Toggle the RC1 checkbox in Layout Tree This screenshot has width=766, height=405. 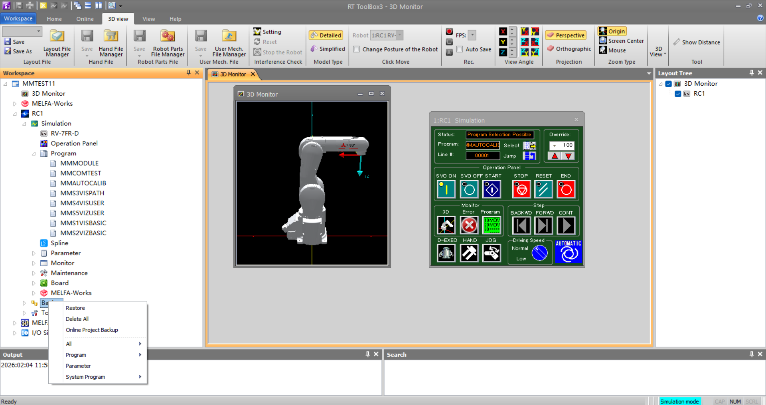click(x=678, y=94)
